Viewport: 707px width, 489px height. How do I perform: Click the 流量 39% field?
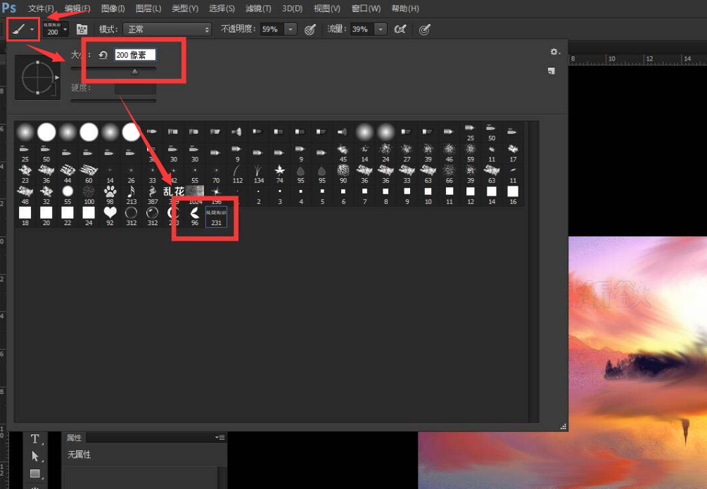(x=362, y=30)
